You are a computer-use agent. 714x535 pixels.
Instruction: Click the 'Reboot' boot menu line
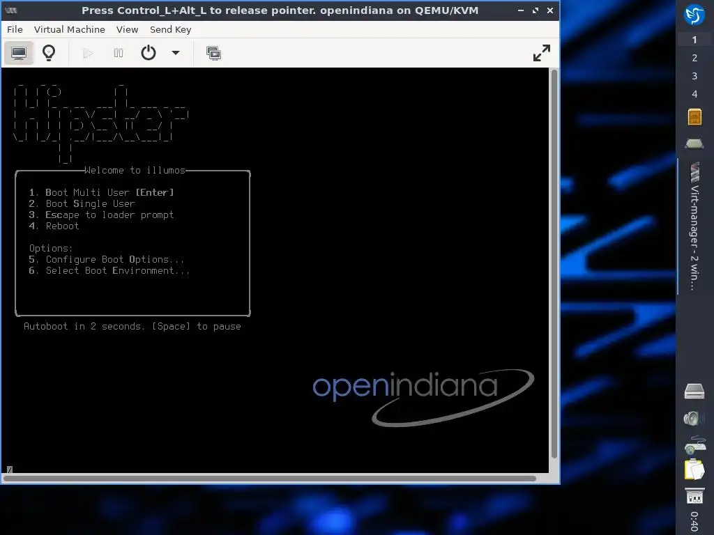[x=54, y=226]
